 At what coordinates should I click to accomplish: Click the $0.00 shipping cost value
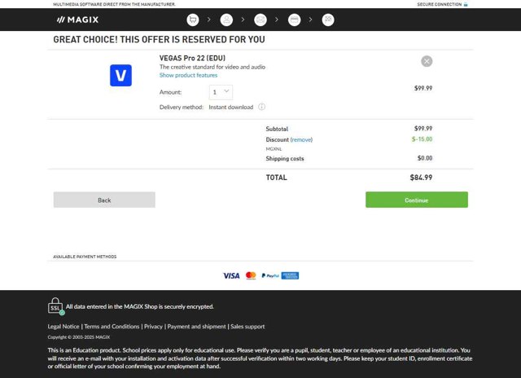pos(425,158)
